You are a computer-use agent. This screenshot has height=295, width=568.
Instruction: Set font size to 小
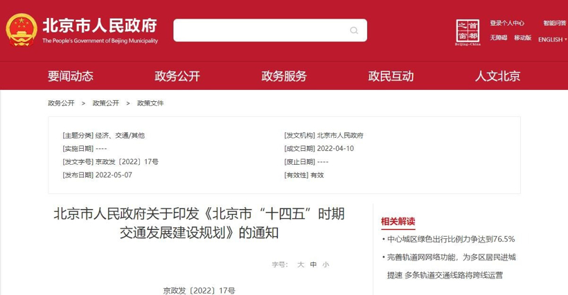click(x=326, y=265)
